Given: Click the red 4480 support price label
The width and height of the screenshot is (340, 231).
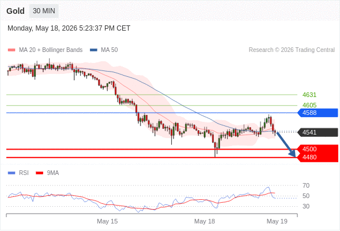Looking at the screenshot, I should click(x=309, y=157).
